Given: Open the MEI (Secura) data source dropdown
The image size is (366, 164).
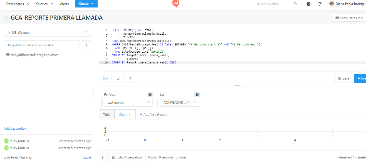Looking at the screenshot, I should 48,32.
